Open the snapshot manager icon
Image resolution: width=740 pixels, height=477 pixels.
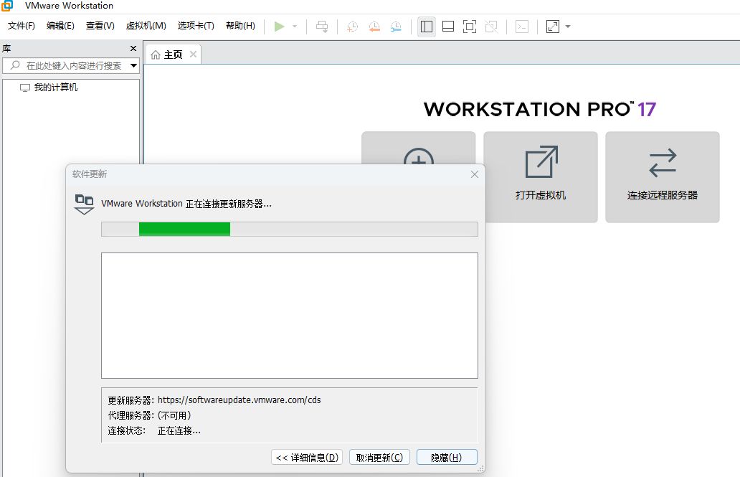tap(396, 27)
